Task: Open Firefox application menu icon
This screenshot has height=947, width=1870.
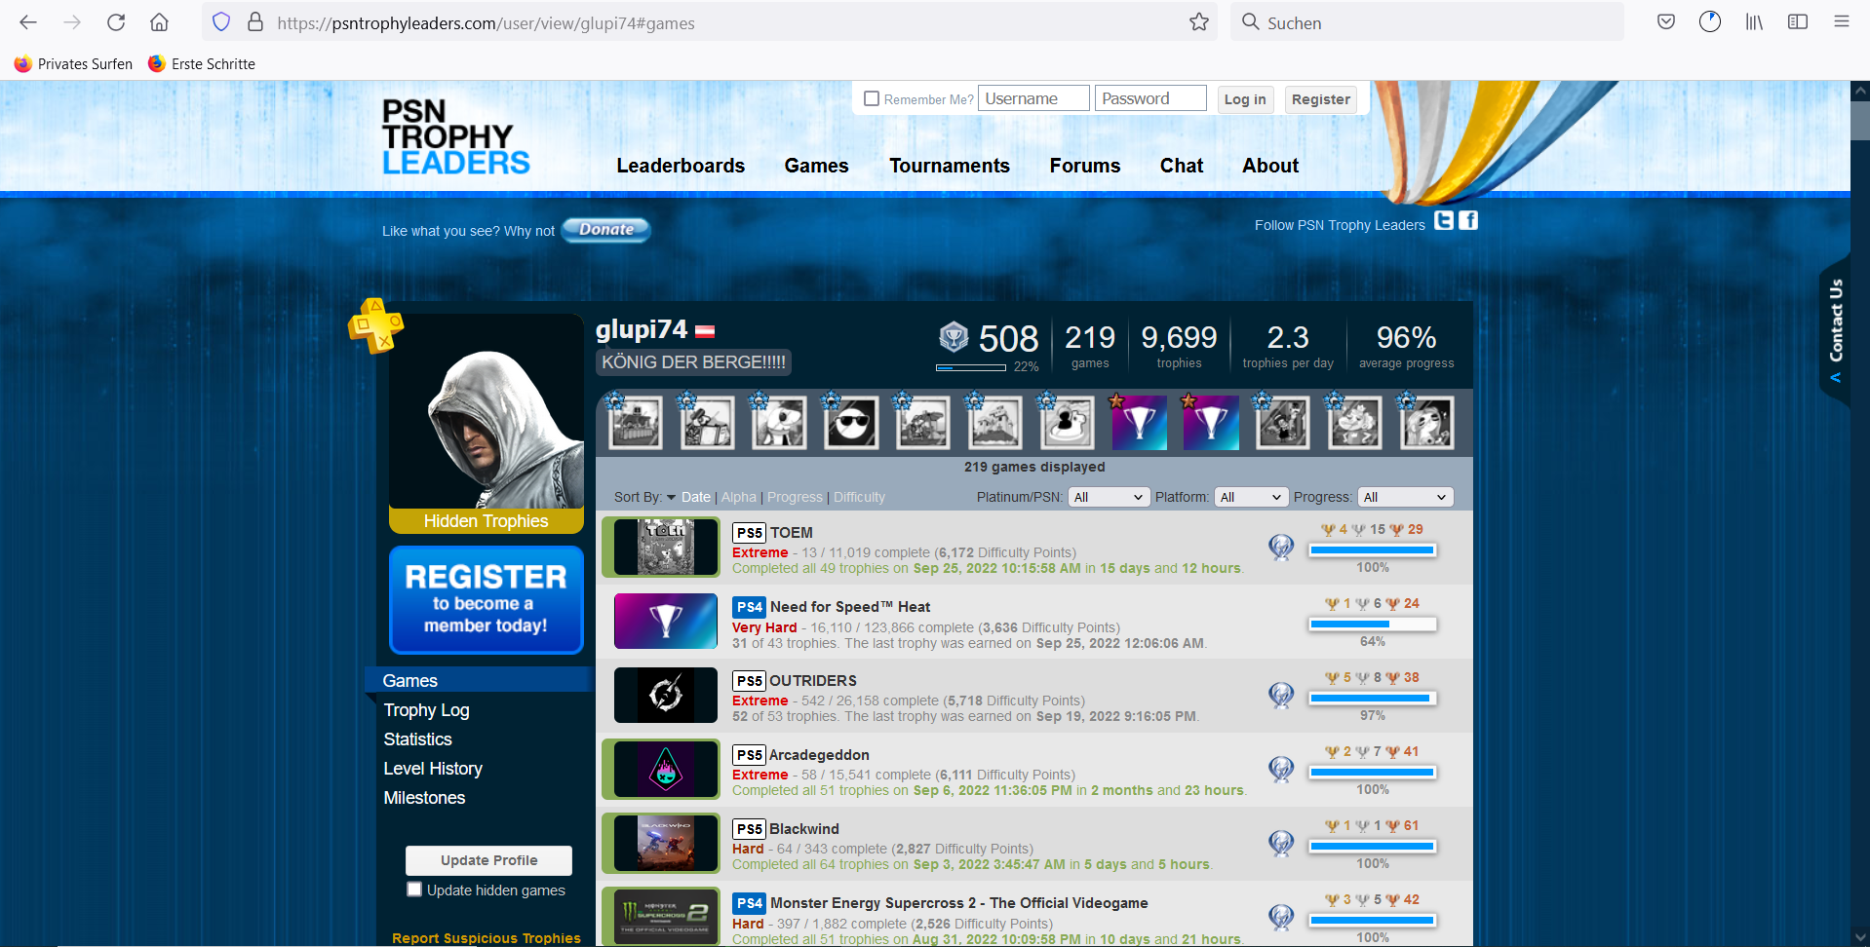Action: tap(1841, 22)
